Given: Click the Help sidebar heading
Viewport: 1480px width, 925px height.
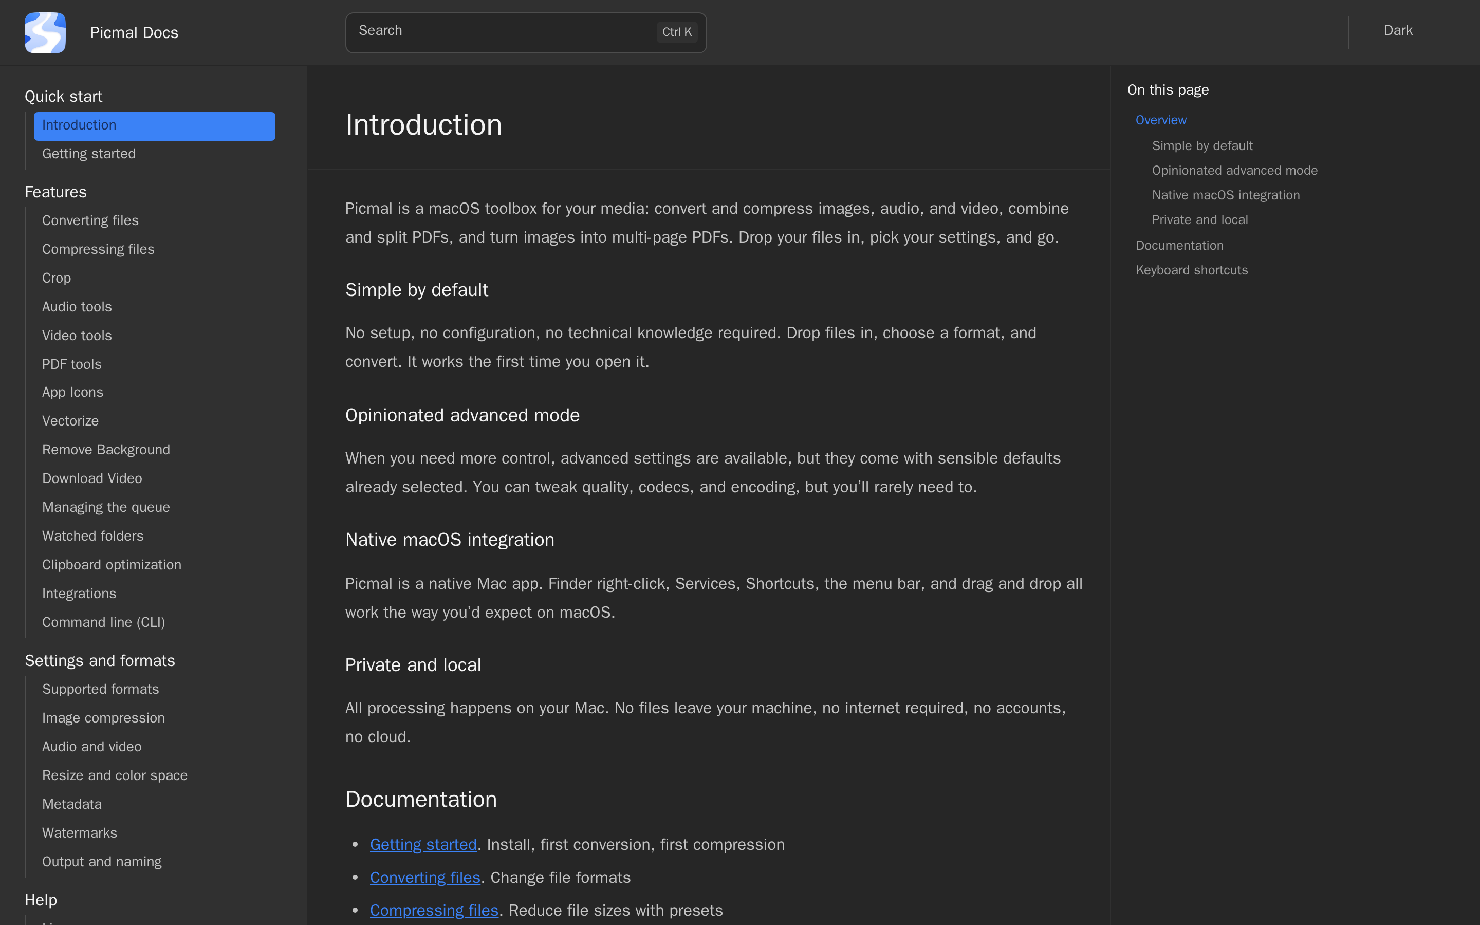Looking at the screenshot, I should [41, 900].
